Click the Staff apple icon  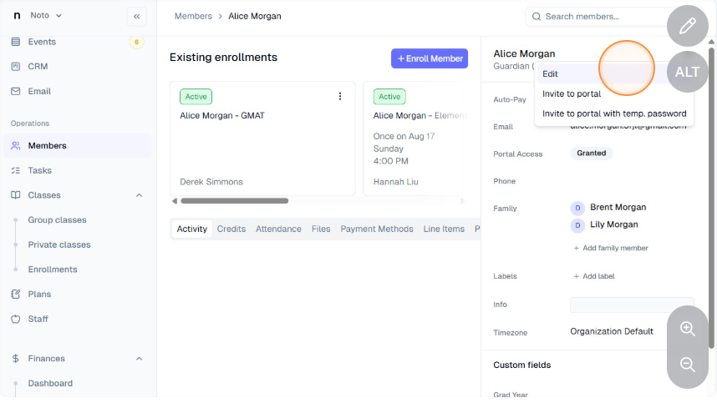(16, 319)
